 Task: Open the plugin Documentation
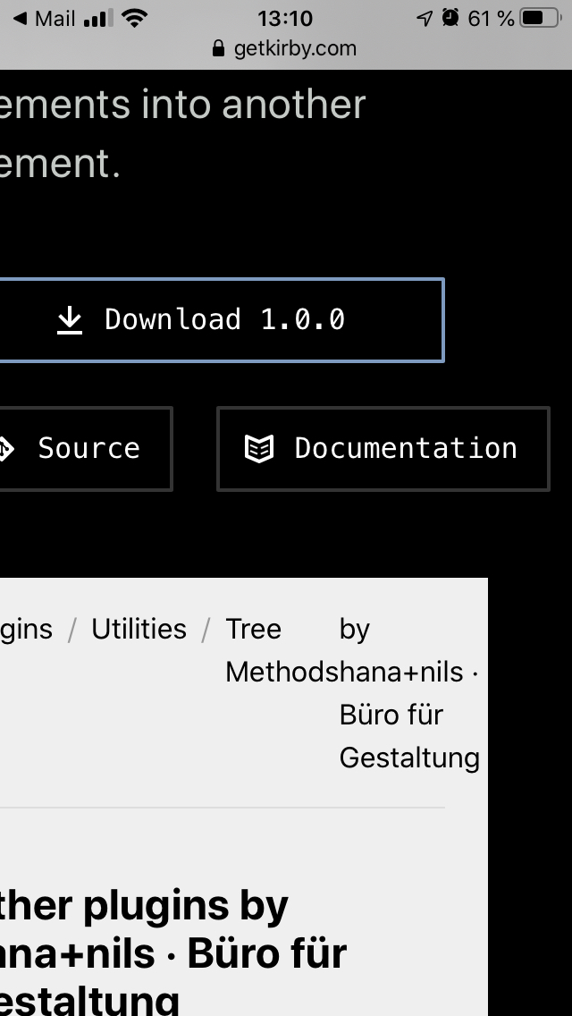pos(383,448)
